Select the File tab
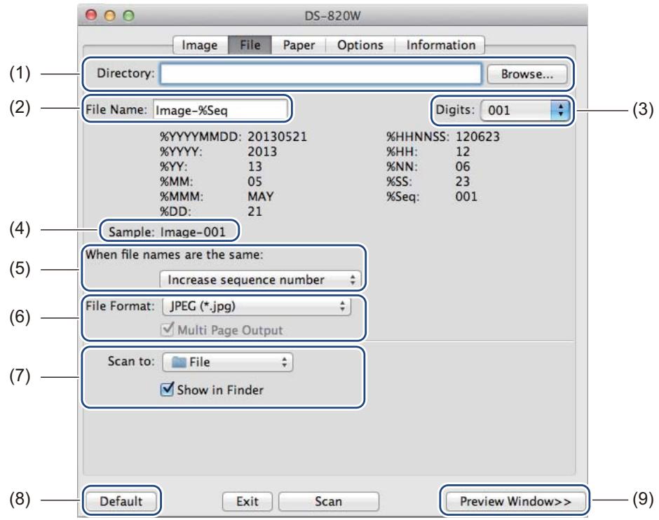The width and height of the screenshot is (659, 520). [250, 45]
